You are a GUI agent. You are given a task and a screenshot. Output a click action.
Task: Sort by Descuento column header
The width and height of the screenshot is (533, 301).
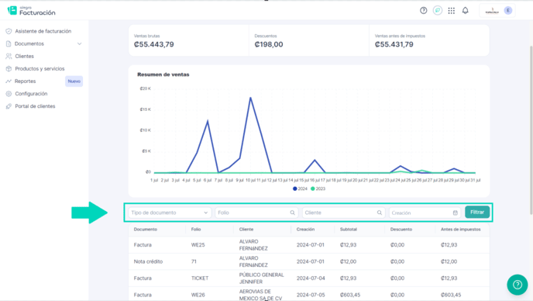coord(401,229)
